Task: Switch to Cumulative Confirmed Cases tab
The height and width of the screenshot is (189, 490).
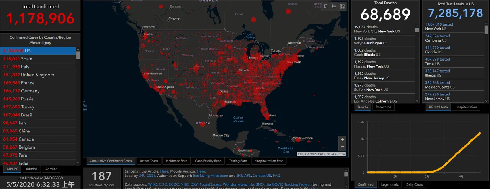Action: point(111,161)
